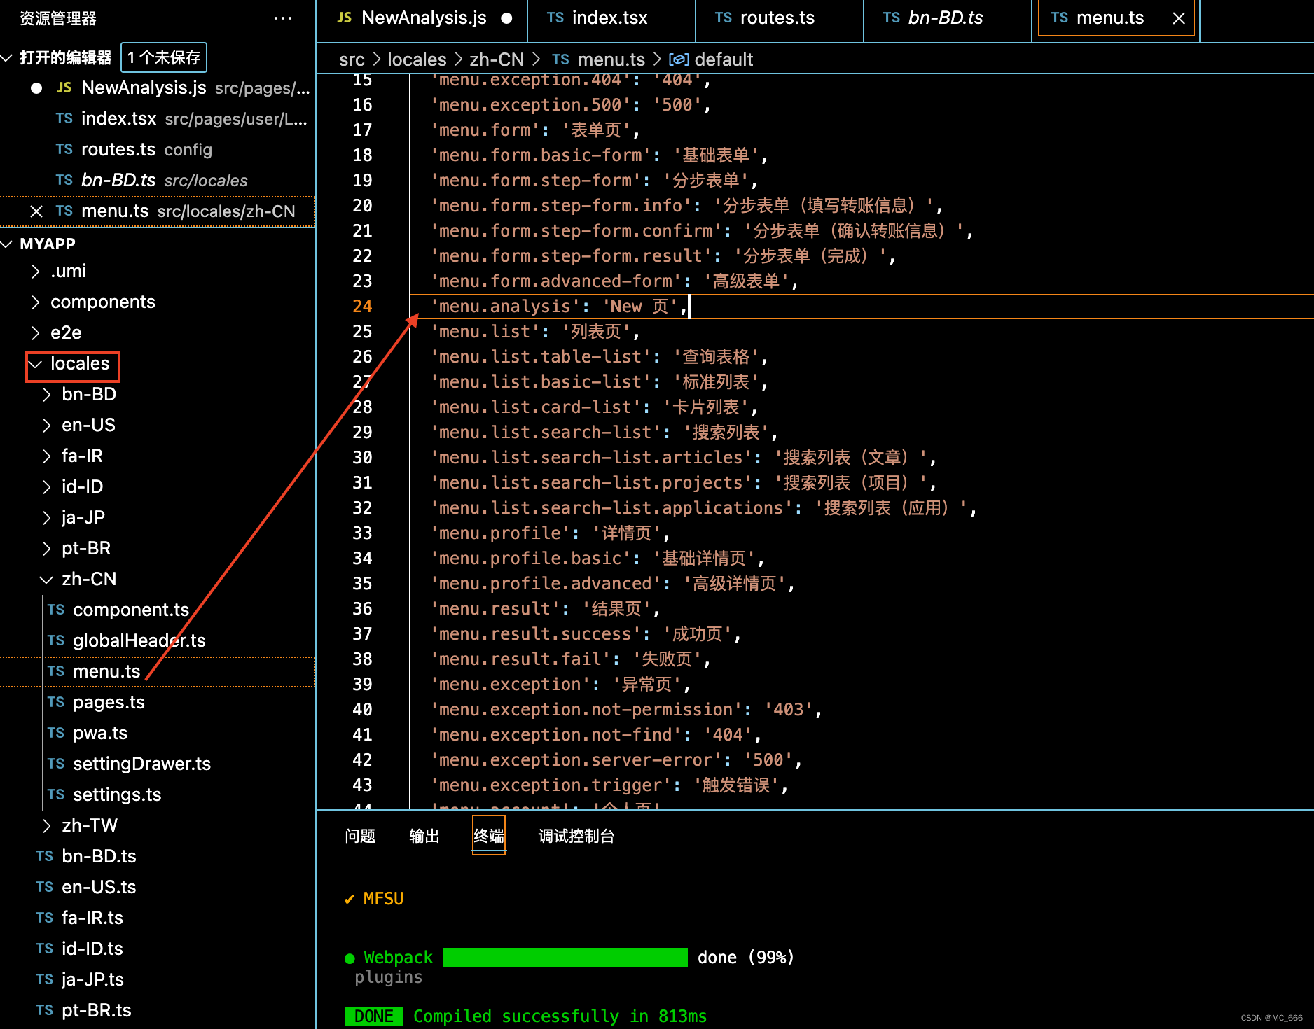Click the TS icon next to ja-JP.ts

click(45, 979)
